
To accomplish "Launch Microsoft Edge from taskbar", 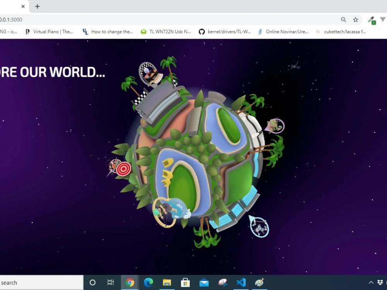I will tap(148, 283).
